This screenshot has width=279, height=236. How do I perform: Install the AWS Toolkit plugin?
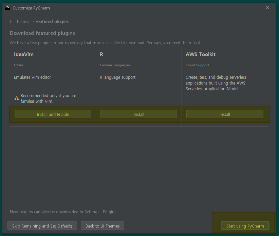(x=225, y=114)
